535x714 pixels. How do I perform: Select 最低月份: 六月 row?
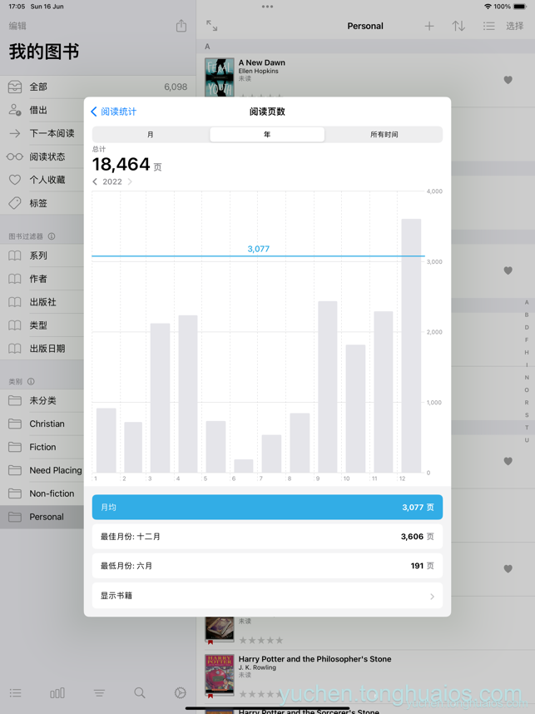(267, 566)
